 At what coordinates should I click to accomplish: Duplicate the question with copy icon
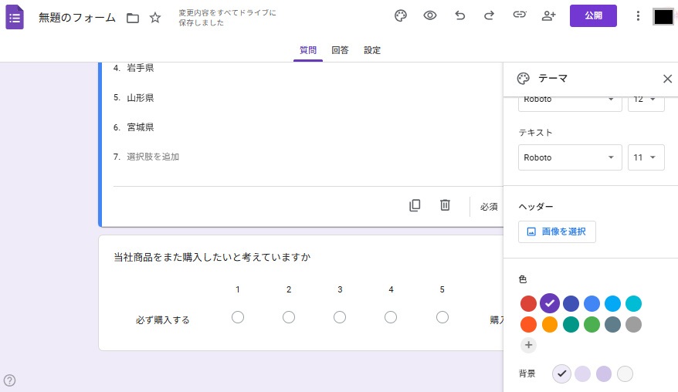pos(415,205)
